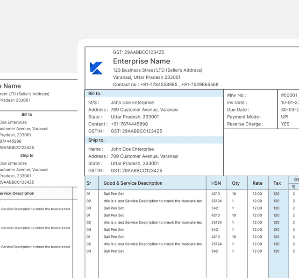This screenshot has height=278, width=299.
Task: Click 'Varanasi, Uttar Pradesh 233001' seller address line
Action: 147,77
